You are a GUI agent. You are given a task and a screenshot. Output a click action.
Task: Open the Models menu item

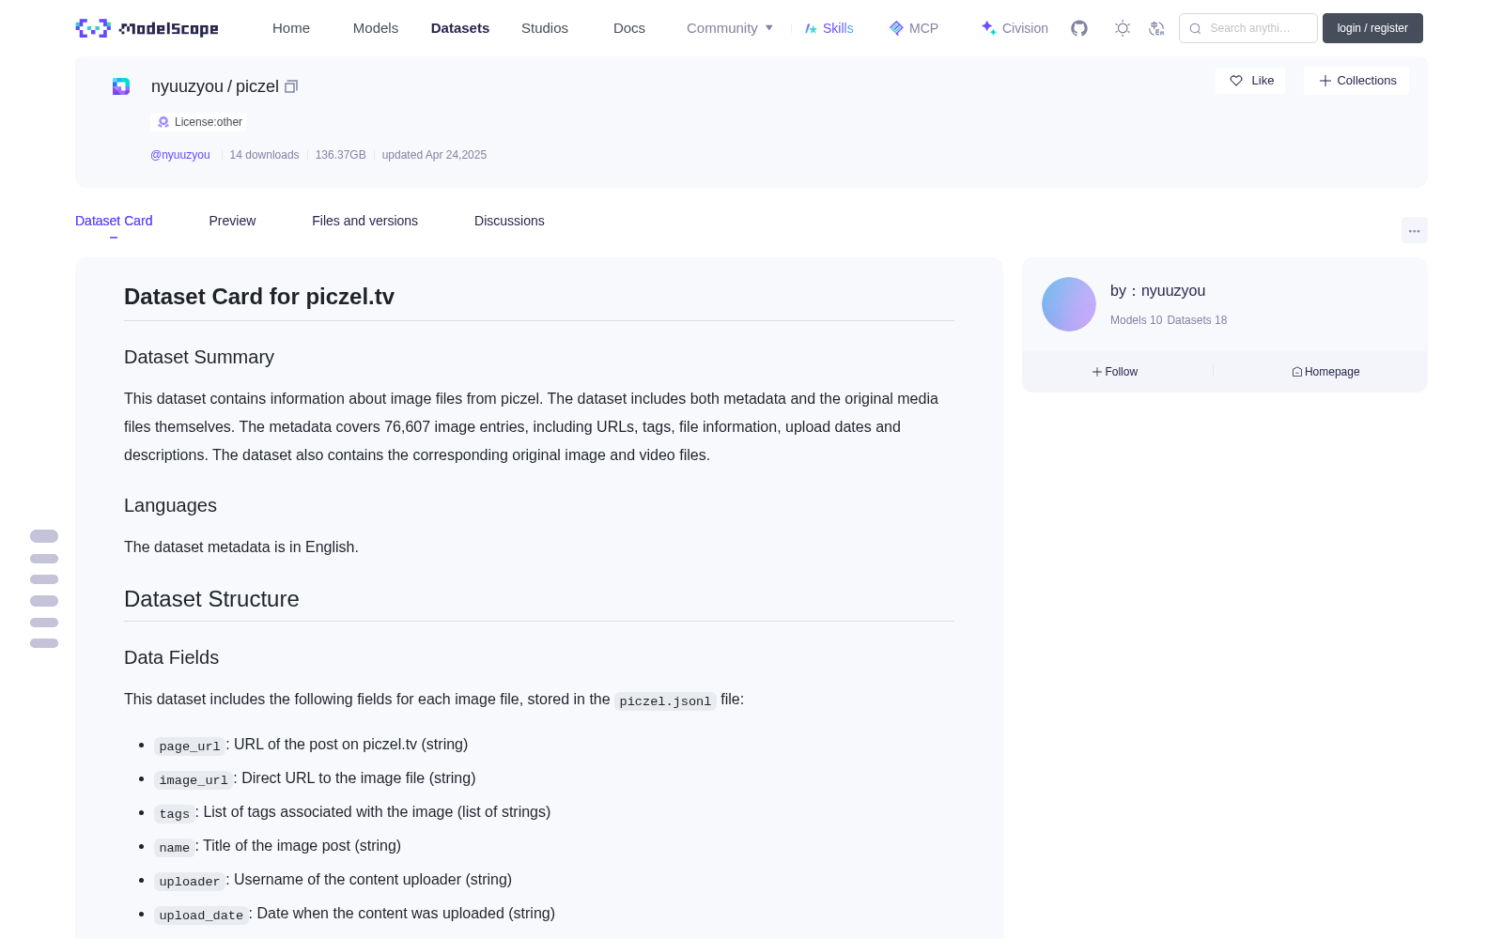pos(376,28)
